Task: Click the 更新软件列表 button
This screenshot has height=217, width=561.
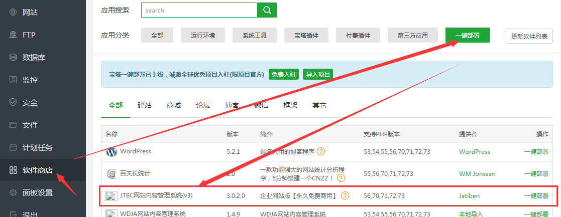Action: pos(529,36)
